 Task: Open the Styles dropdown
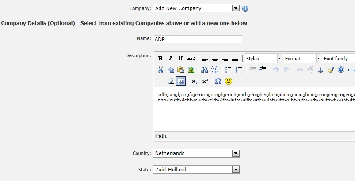click(263, 59)
